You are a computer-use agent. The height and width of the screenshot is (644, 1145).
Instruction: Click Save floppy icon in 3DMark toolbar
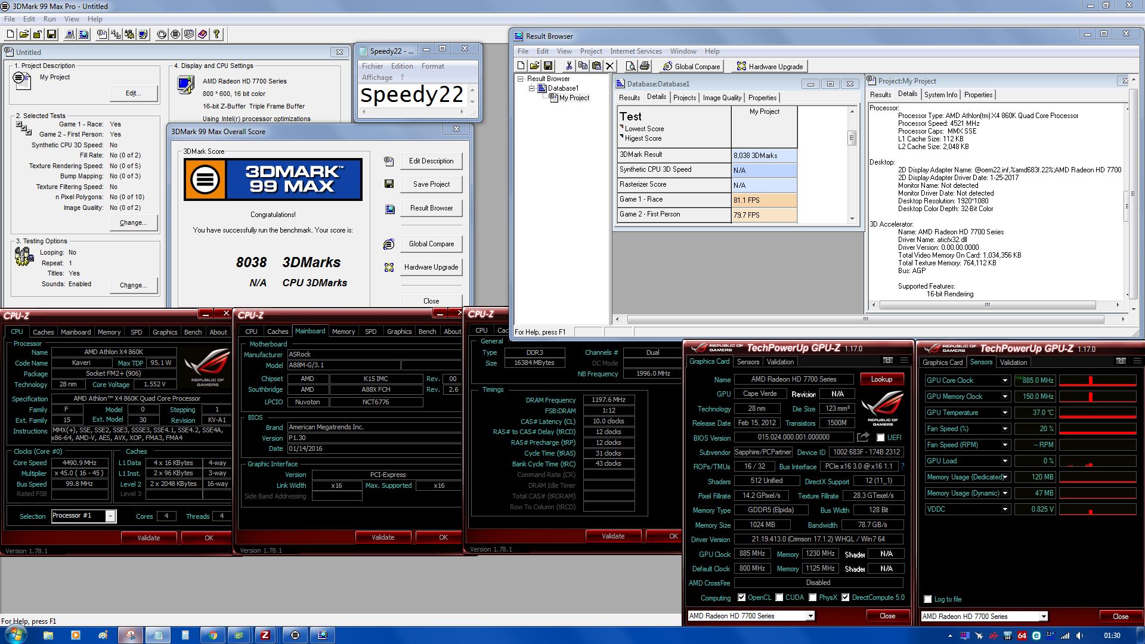51,35
